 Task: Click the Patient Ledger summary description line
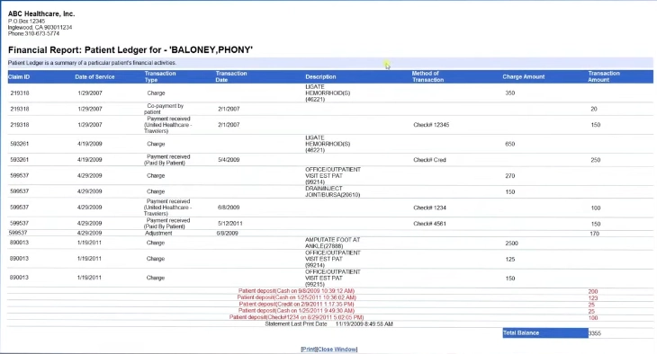tap(92, 63)
